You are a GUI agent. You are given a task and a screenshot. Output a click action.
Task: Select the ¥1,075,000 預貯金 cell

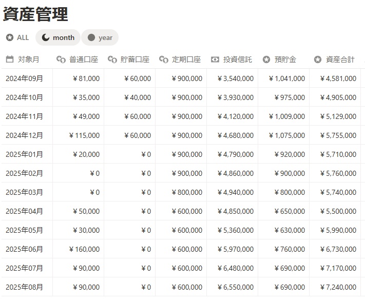(x=283, y=135)
